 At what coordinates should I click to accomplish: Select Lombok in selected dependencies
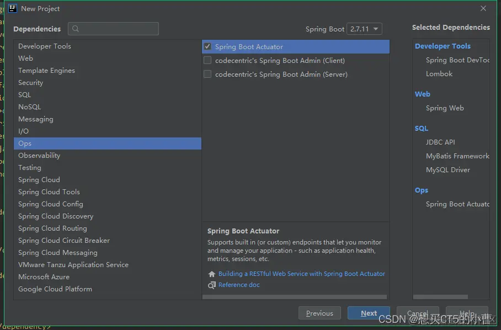[x=439, y=74]
